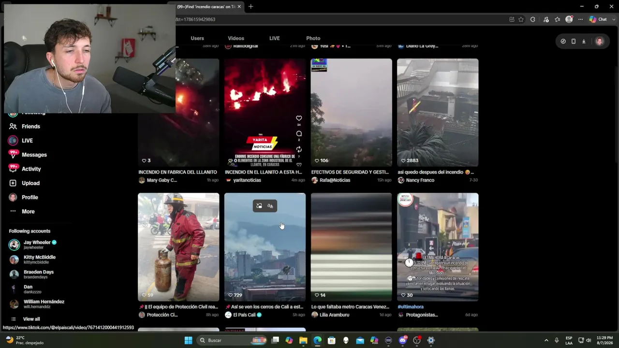Click the taskbar Buscar search box
Image resolution: width=619 pixels, height=348 pixels.
pos(232,340)
